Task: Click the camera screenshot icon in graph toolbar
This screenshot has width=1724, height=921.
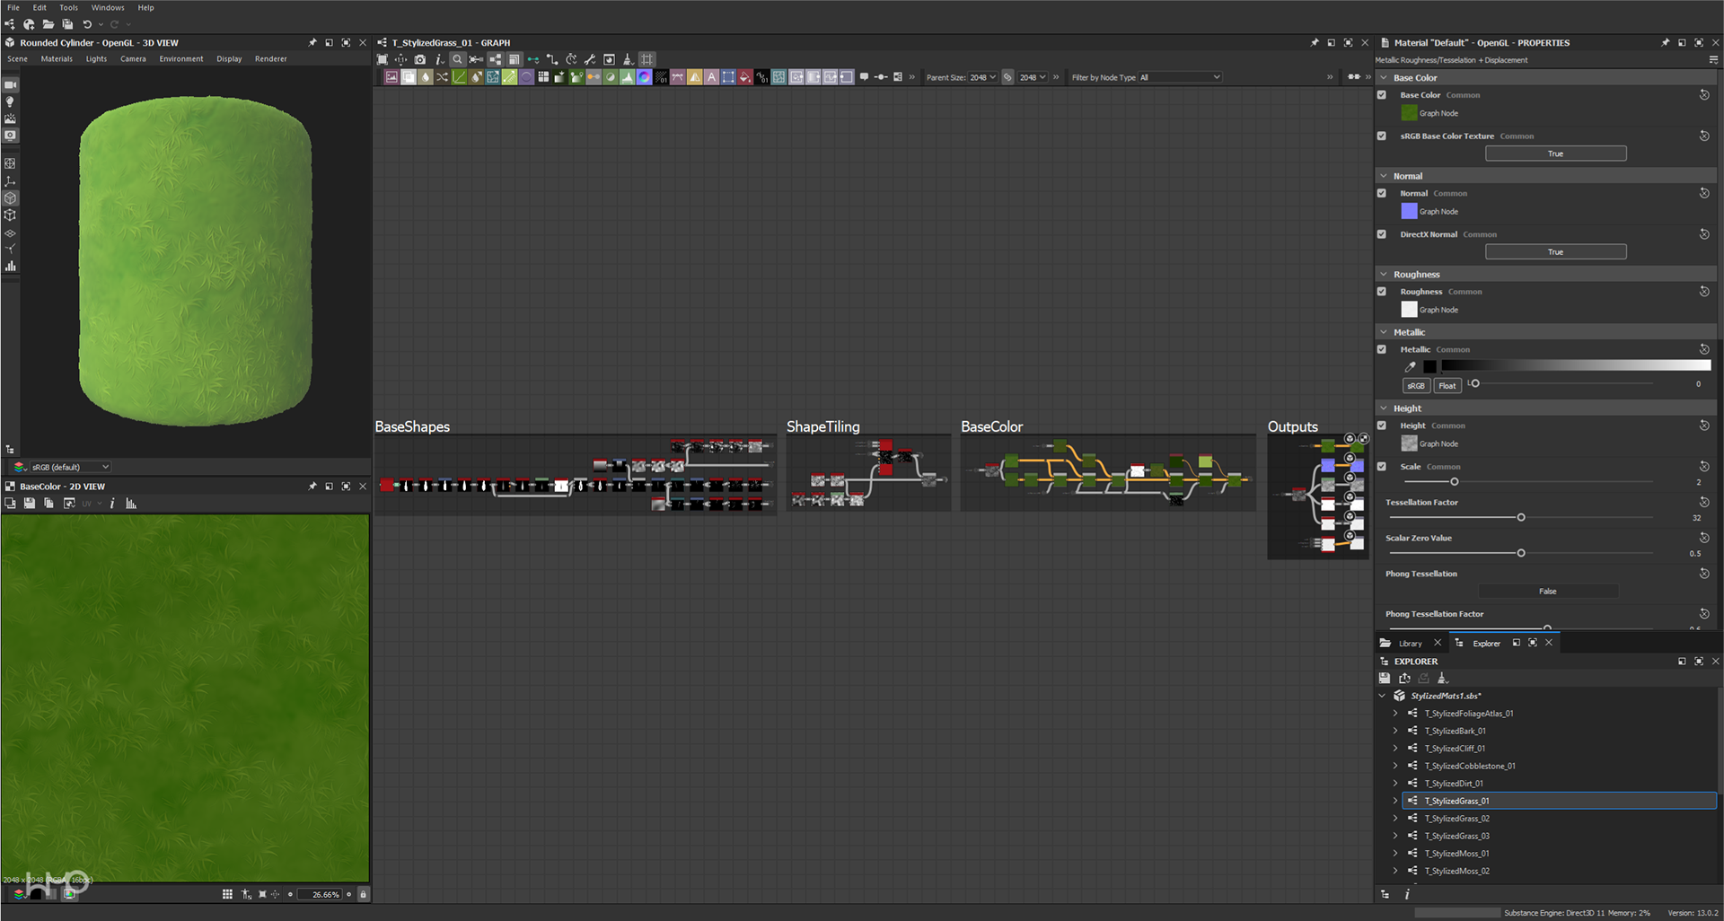Action: click(x=419, y=59)
